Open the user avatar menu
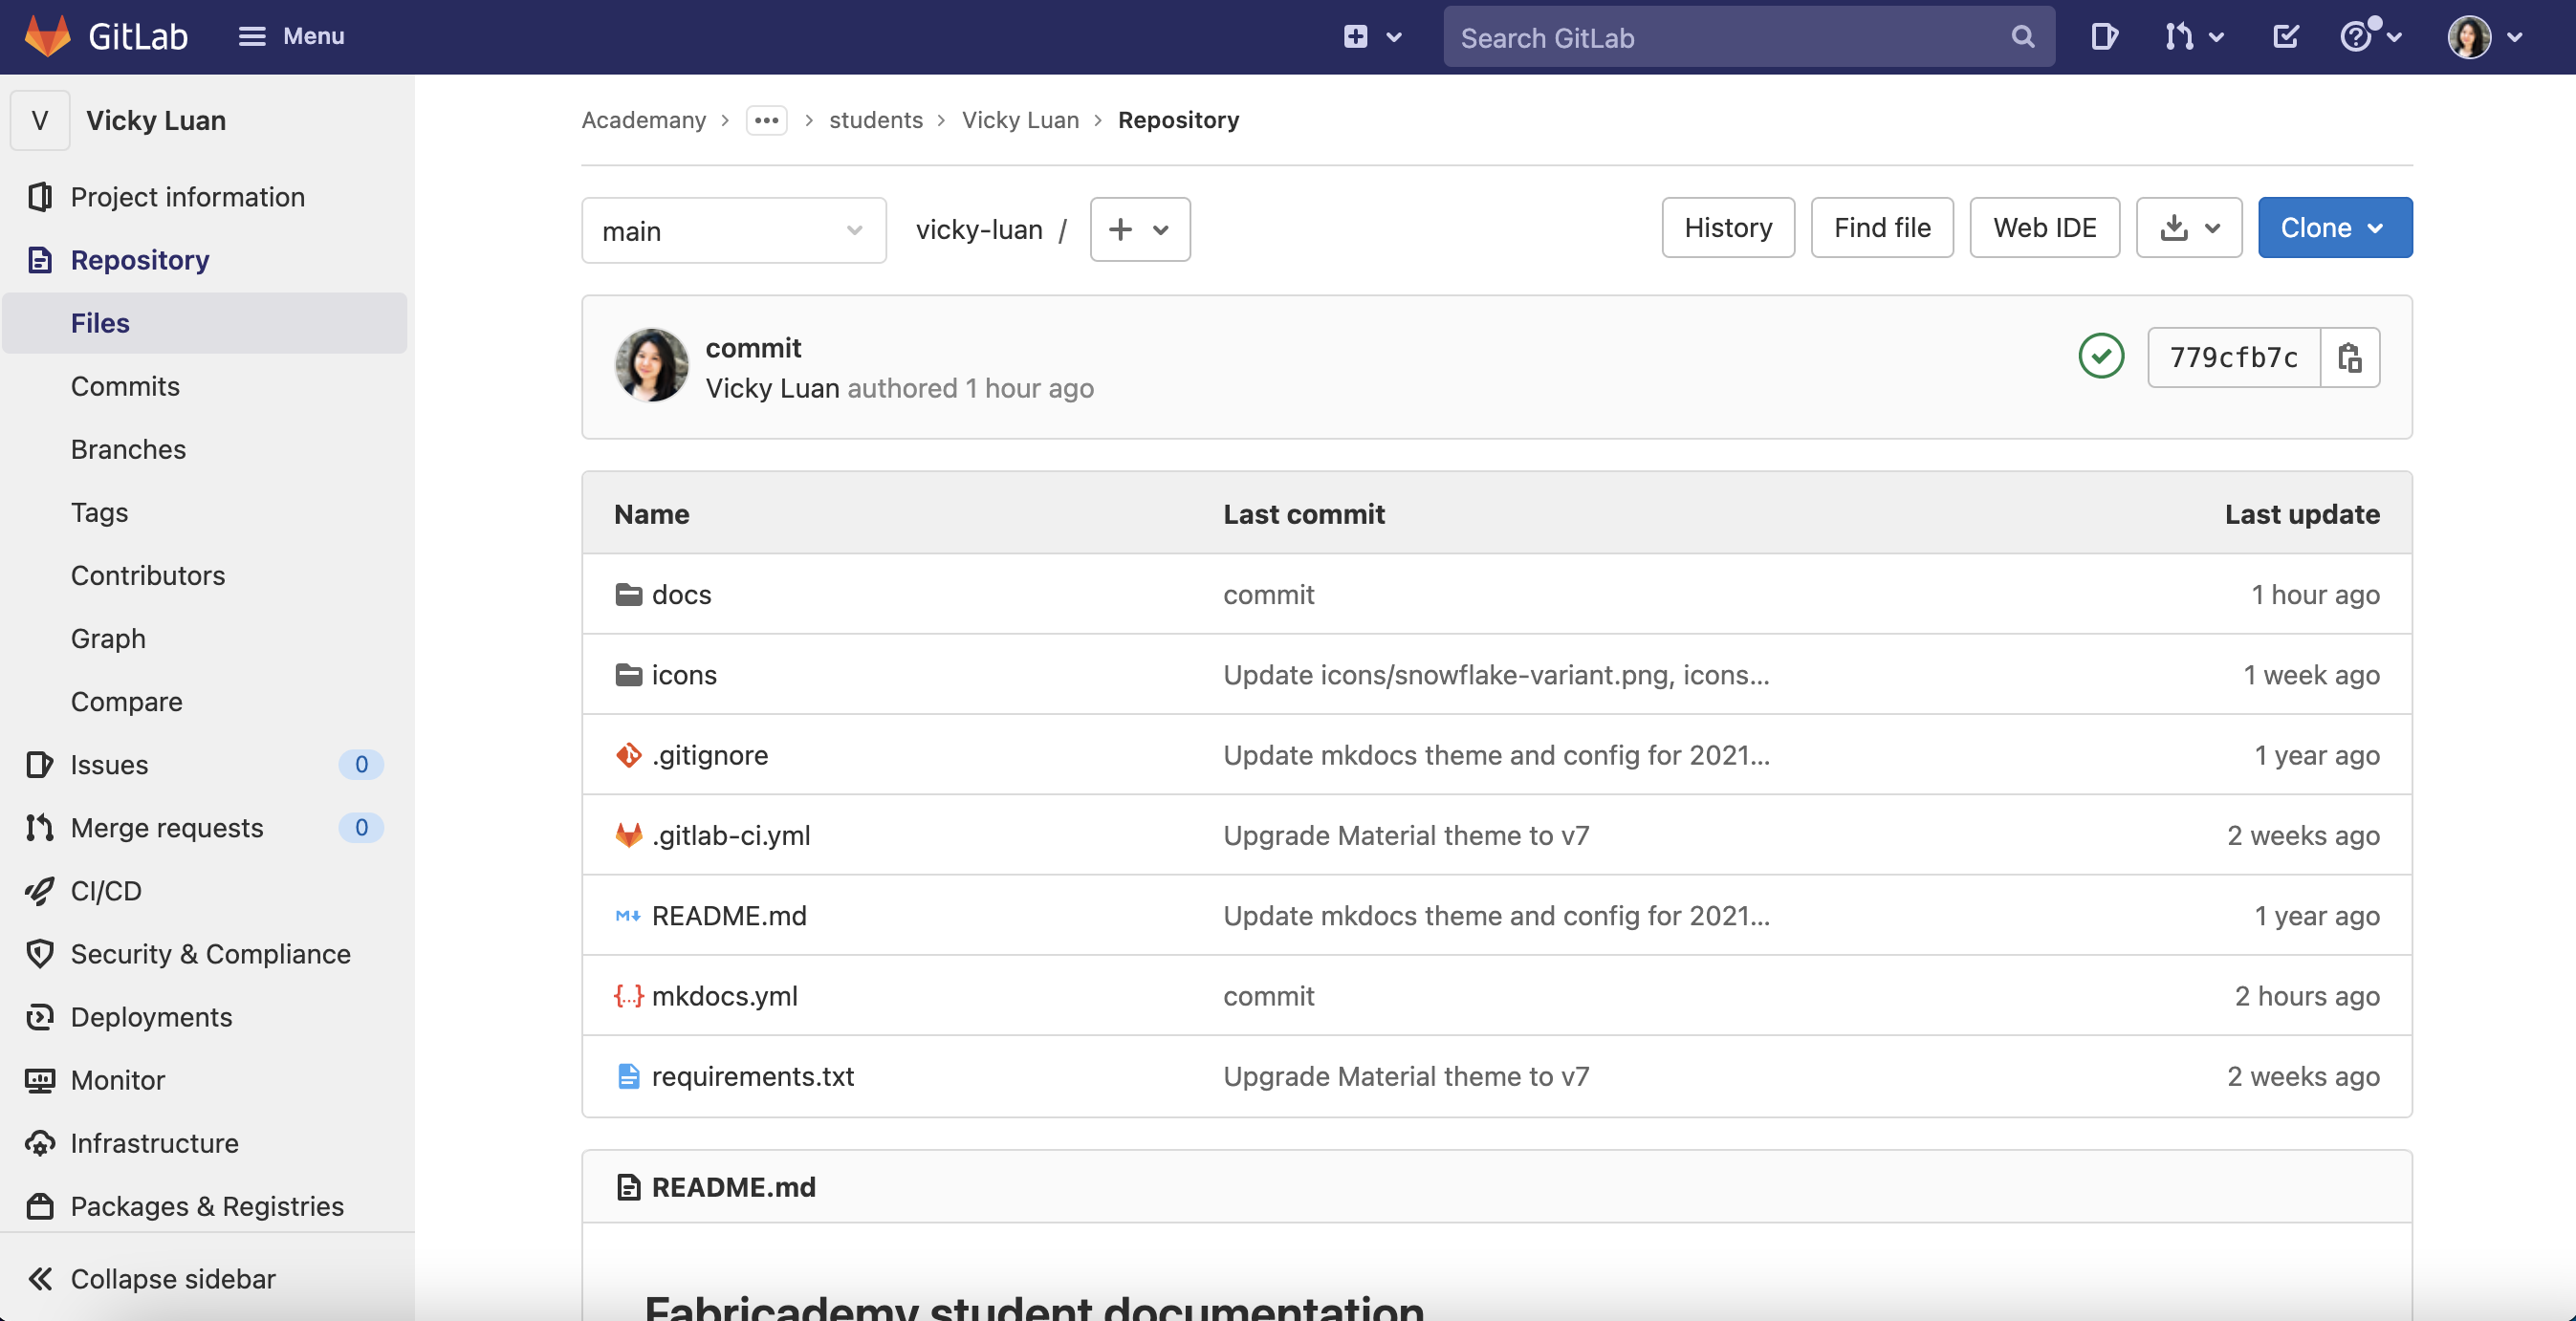2576x1321 pixels. click(2486, 37)
